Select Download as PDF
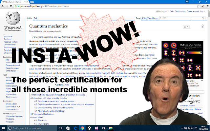The height and width of the screenshot is (131, 210). coord(13,106)
